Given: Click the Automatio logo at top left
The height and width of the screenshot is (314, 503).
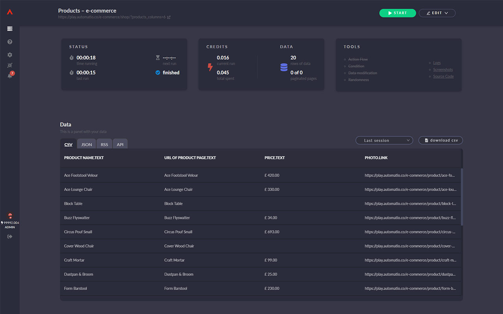Looking at the screenshot, I should coord(9,11).
